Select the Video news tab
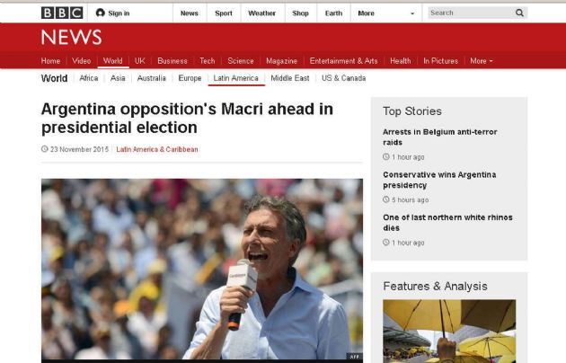The height and width of the screenshot is (363, 566). [81, 61]
